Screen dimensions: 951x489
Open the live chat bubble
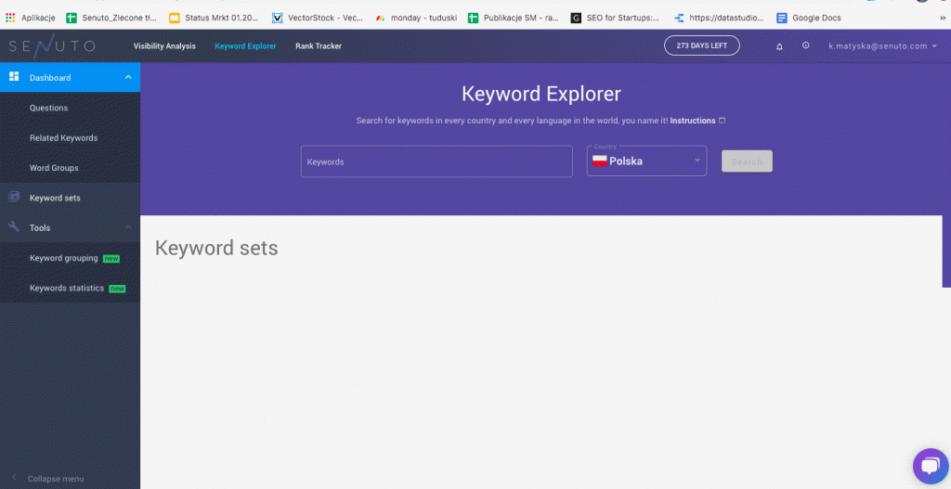click(x=929, y=467)
